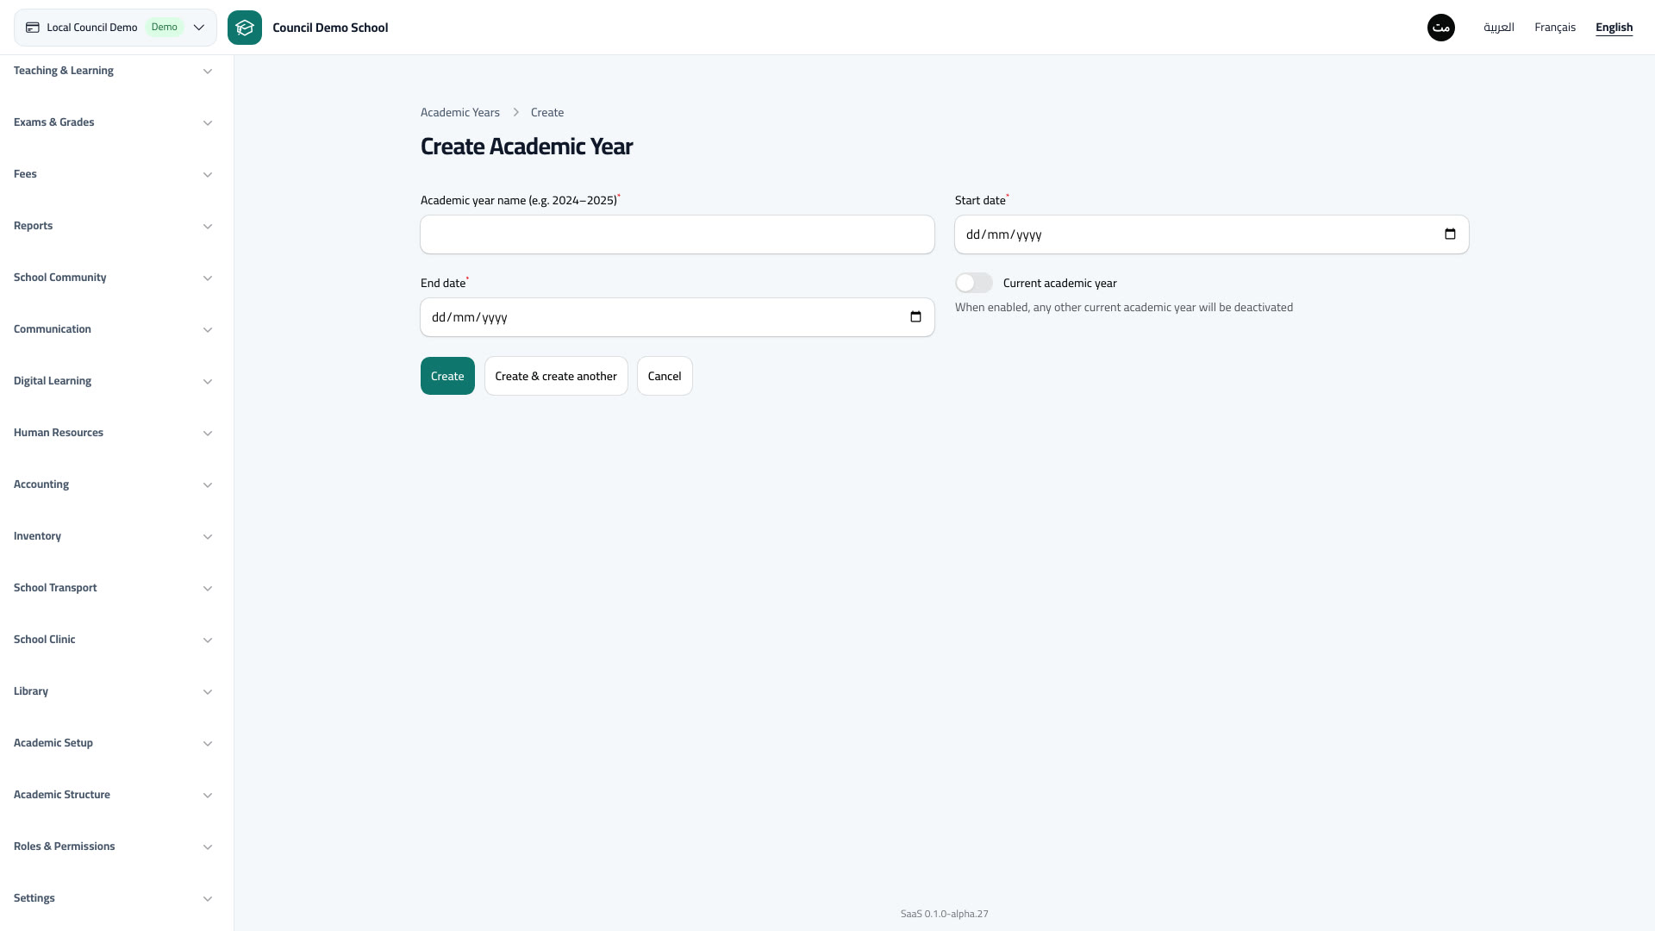The image size is (1655, 931).
Task: Cancel the academic year creation
Action: click(665, 376)
